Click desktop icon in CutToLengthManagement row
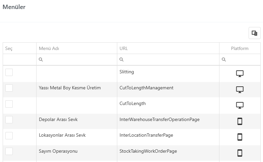The width and height of the screenshot is (263, 162). [240, 90]
